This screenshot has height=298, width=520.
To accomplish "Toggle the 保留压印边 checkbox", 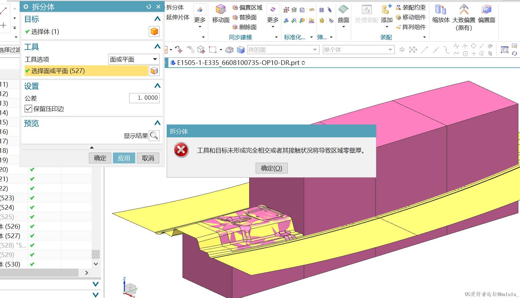I will (28, 109).
